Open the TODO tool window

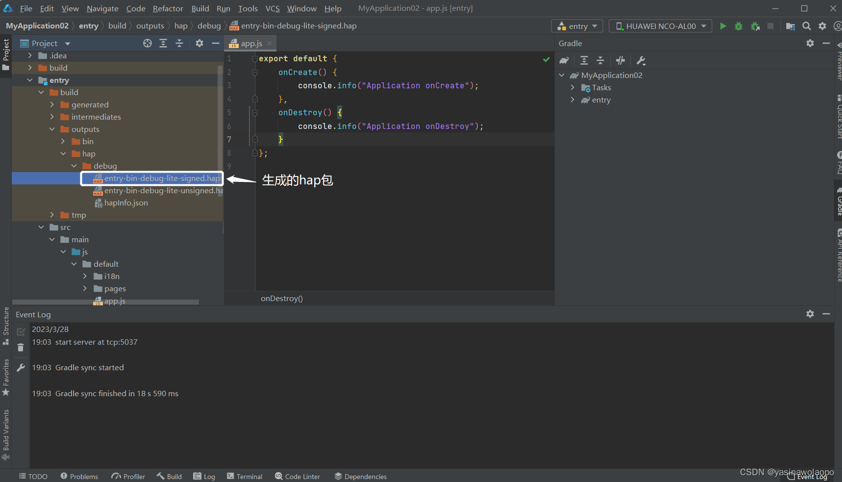click(x=33, y=476)
